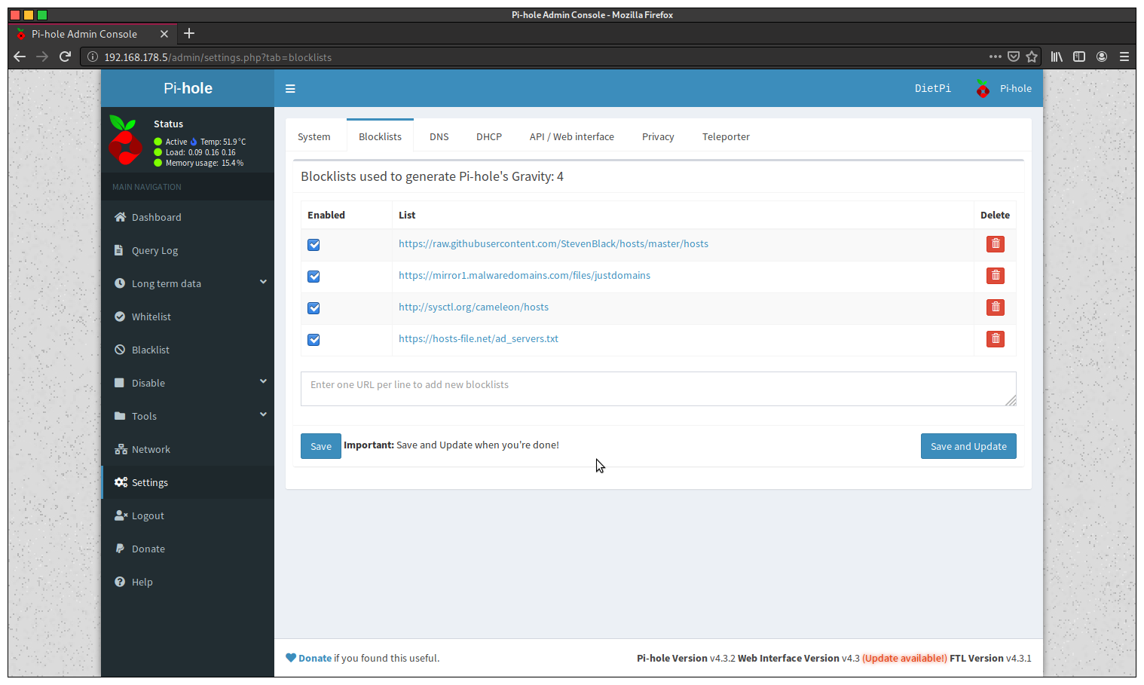Click the Save and Update button
Screen dimensions: 1144x685
(x=968, y=446)
